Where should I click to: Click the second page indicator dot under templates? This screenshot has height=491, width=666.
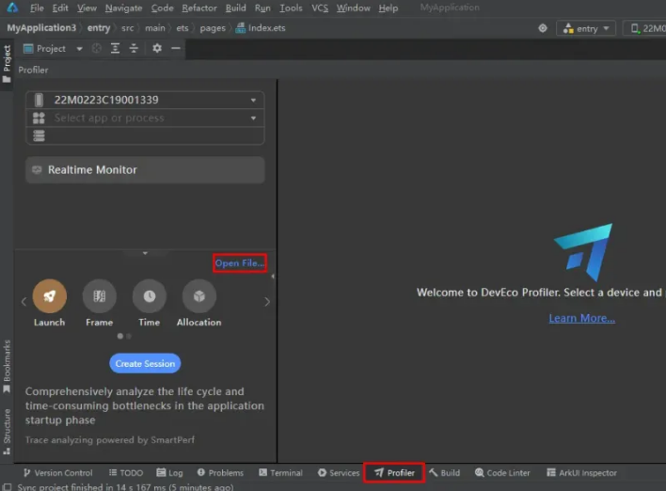point(129,336)
